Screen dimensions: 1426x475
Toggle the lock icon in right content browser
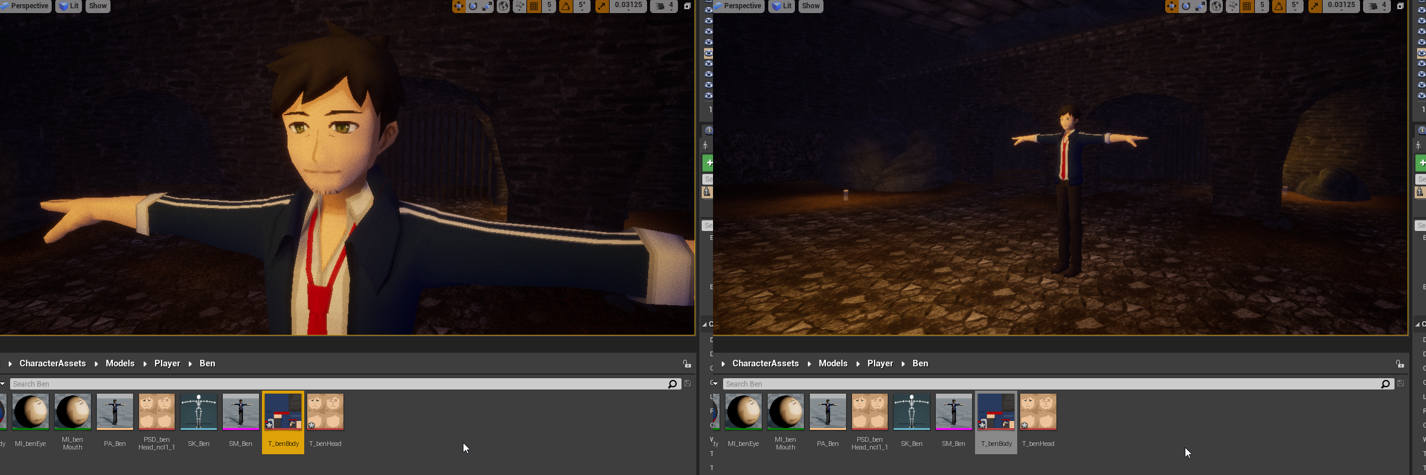point(1400,363)
